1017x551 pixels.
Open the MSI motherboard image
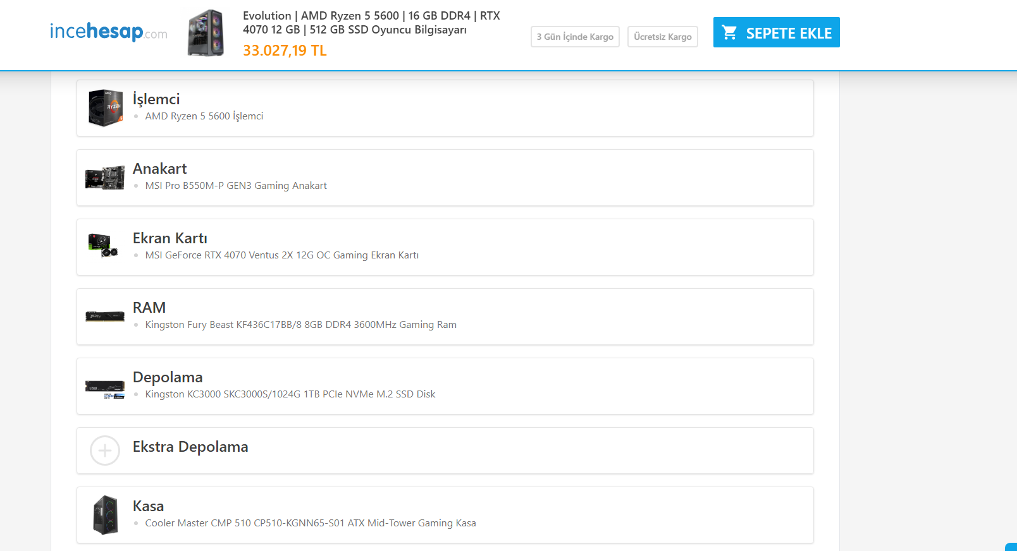pyautogui.click(x=105, y=178)
